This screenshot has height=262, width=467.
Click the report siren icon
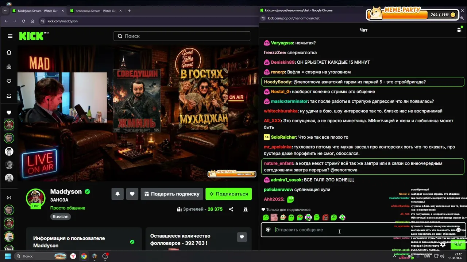click(x=246, y=209)
